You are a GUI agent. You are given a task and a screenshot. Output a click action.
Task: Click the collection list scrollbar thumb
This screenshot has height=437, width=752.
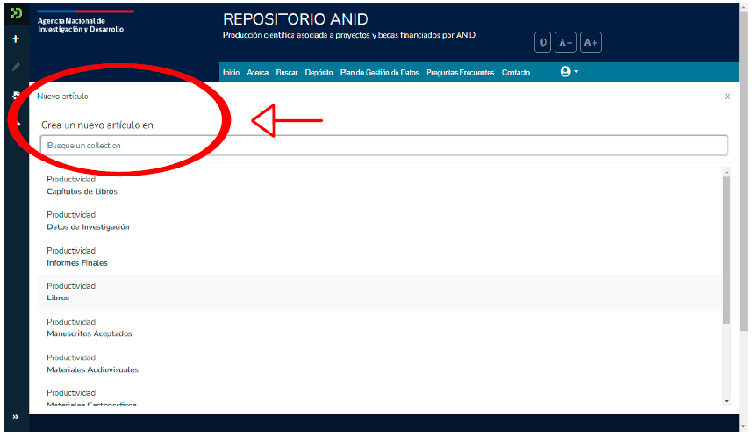pyautogui.click(x=727, y=249)
